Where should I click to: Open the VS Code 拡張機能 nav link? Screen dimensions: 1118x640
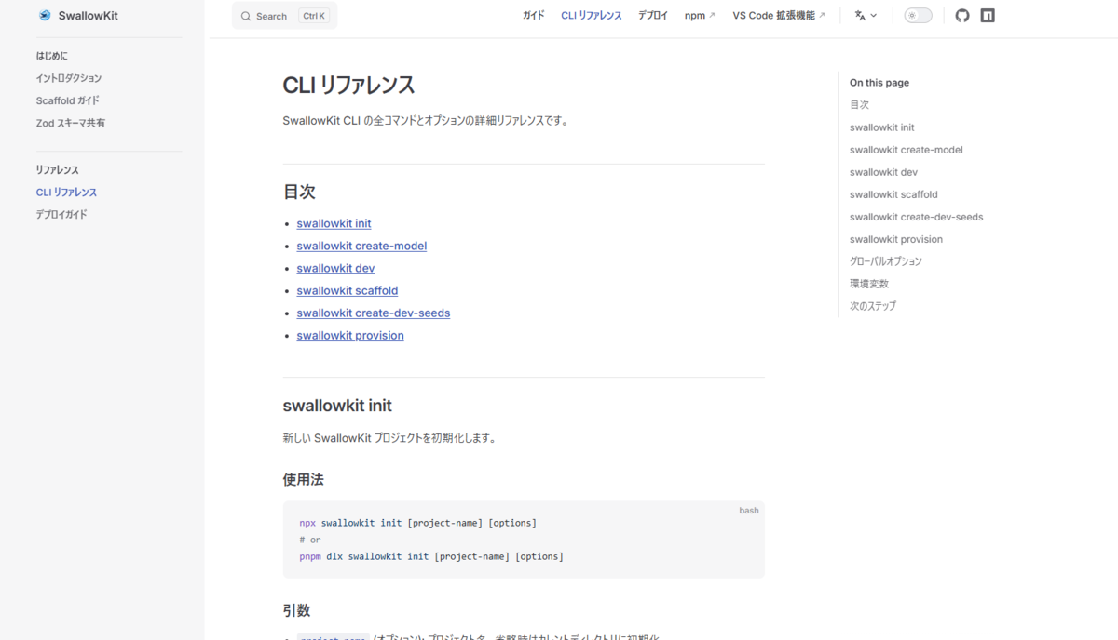point(779,16)
